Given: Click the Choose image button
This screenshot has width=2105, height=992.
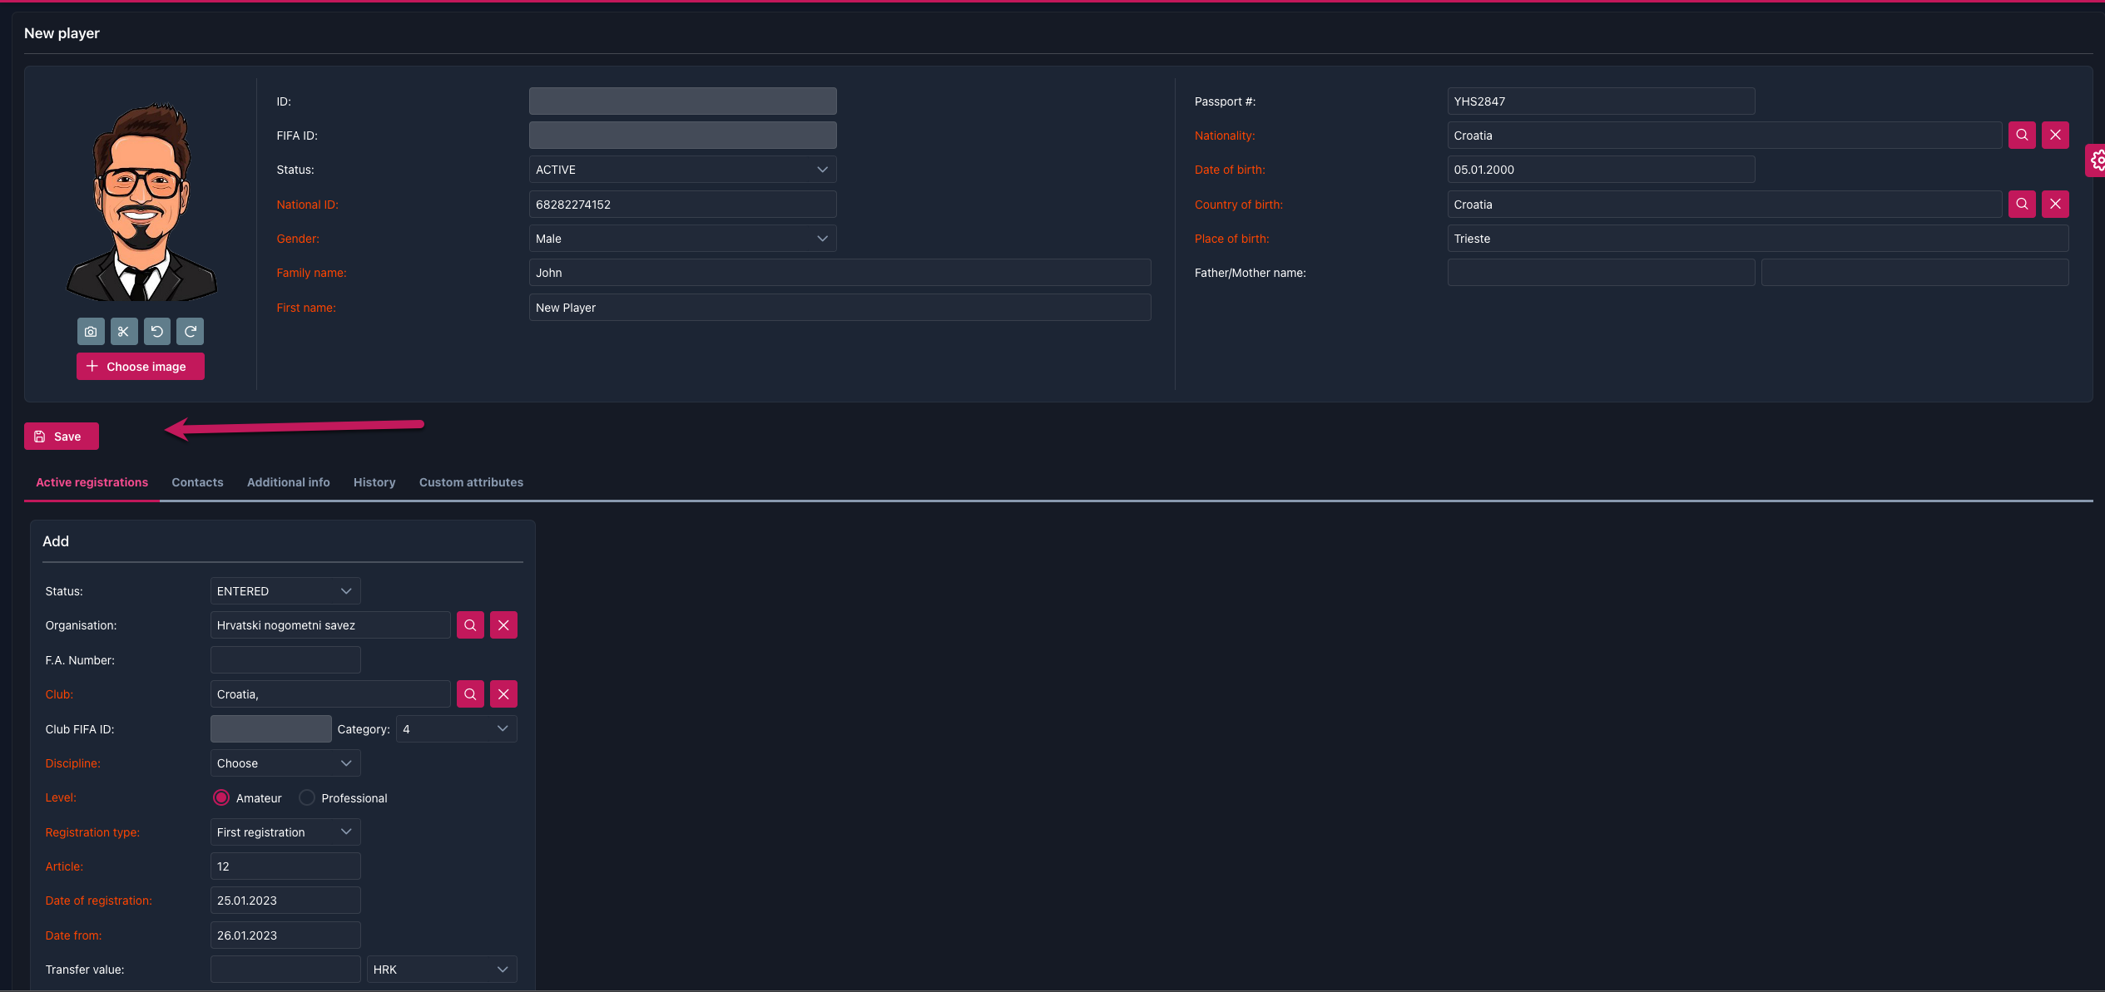Looking at the screenshot, I should coord(140,367).
